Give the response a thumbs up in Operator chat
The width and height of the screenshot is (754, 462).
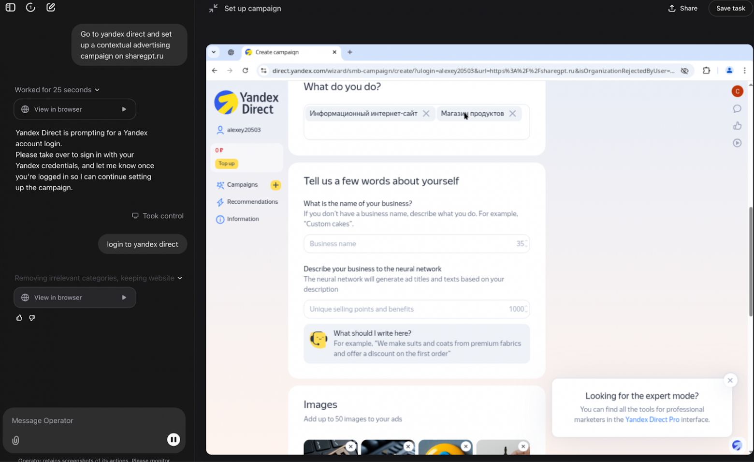(19, 318)
